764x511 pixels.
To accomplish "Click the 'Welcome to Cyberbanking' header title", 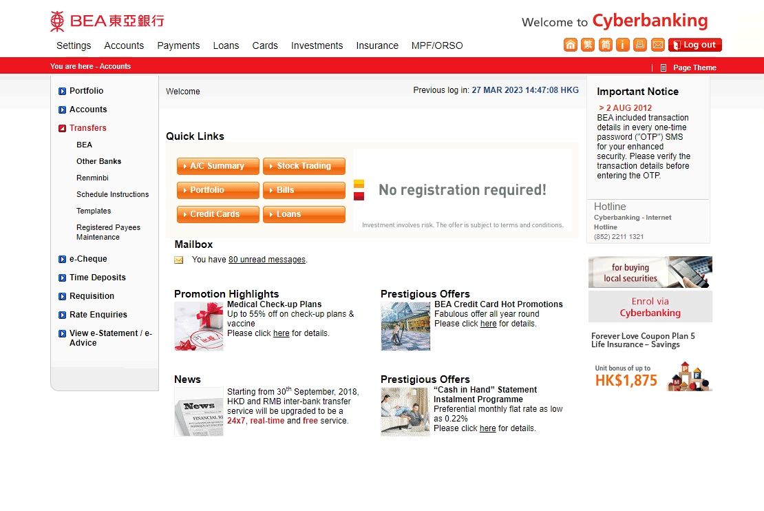I will [615, 21].
